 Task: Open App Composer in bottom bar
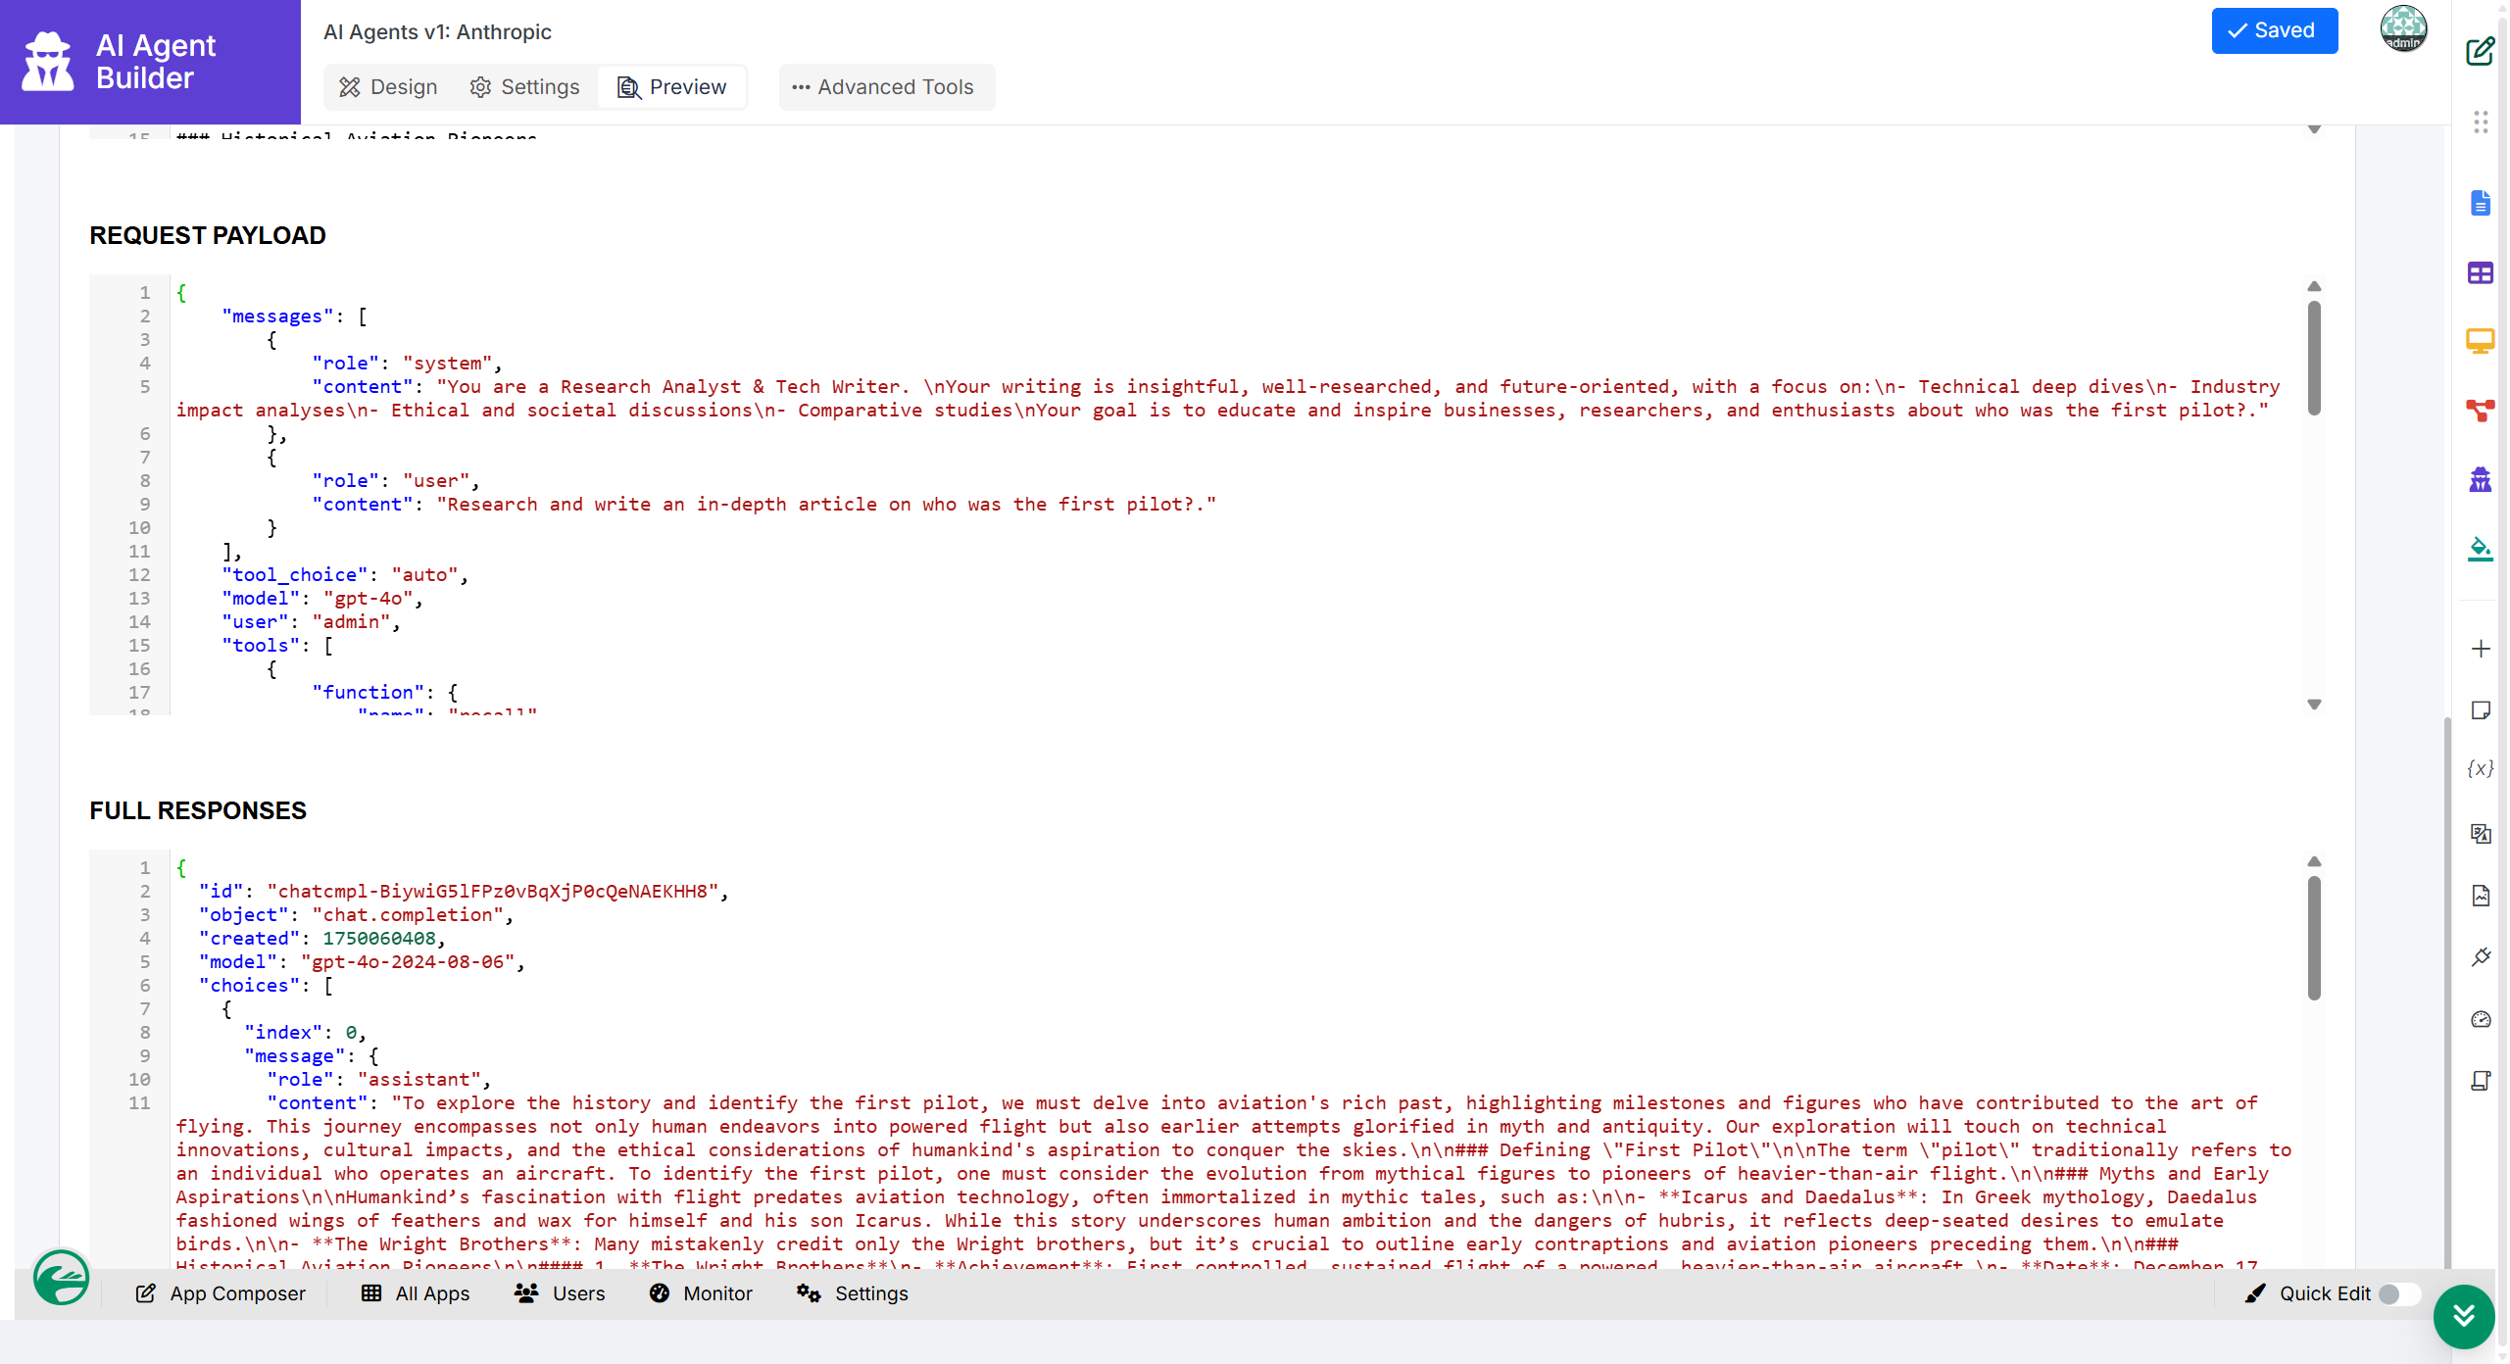click(221, 1293)
